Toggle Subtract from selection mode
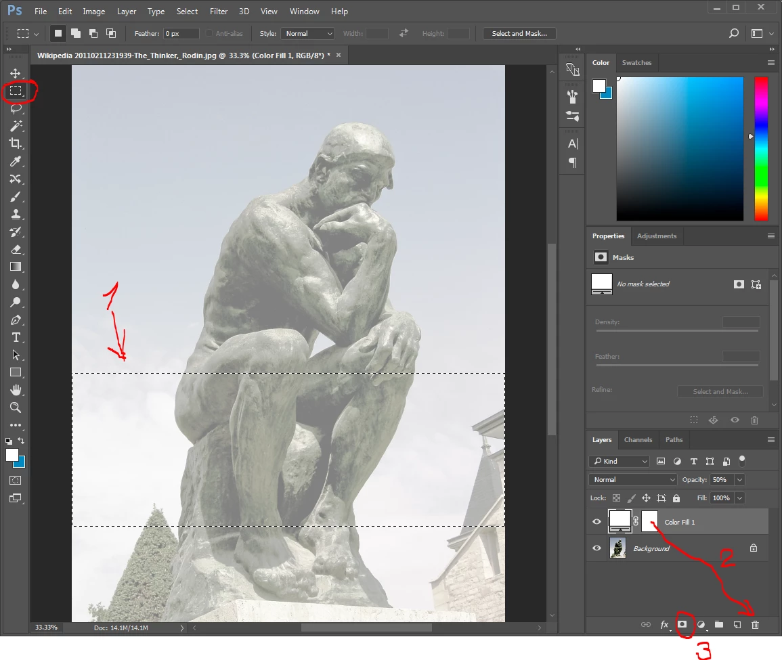Screen dimensions: 782x660 coord(93,33)
